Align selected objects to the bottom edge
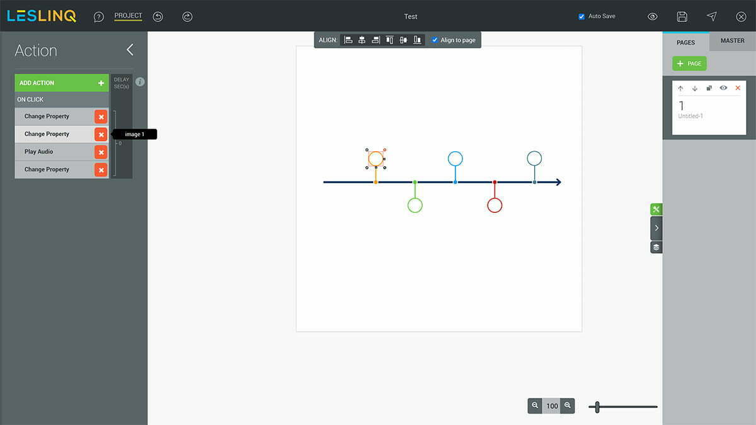Image resolution: width=756 pixels, height=425 pixels. point(417,40)
